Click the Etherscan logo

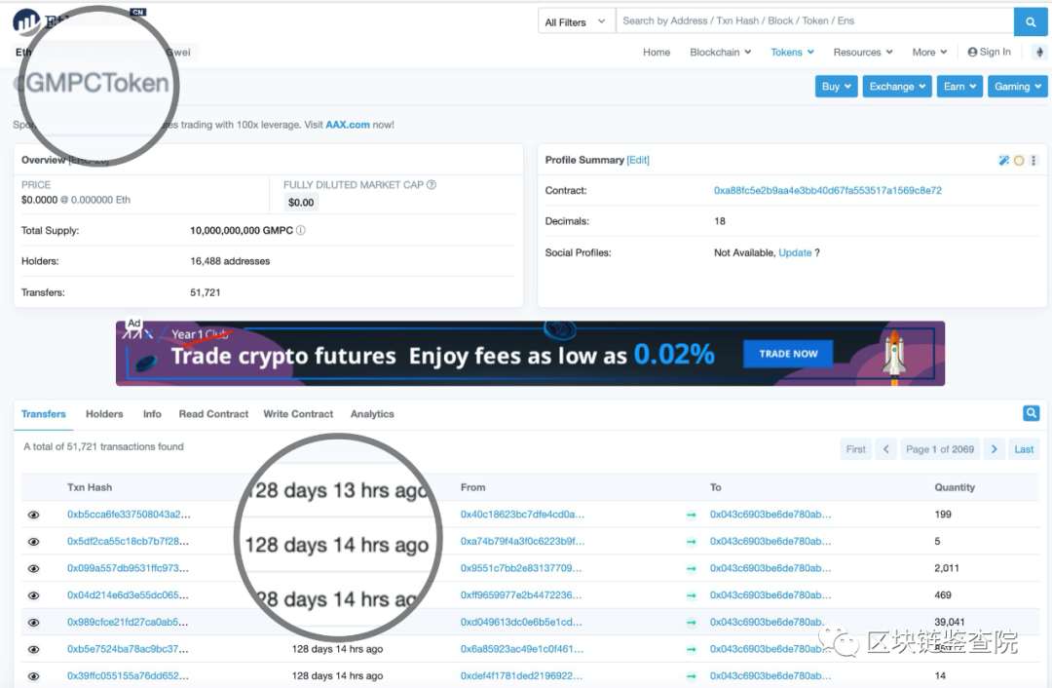[x=27, y=21]
